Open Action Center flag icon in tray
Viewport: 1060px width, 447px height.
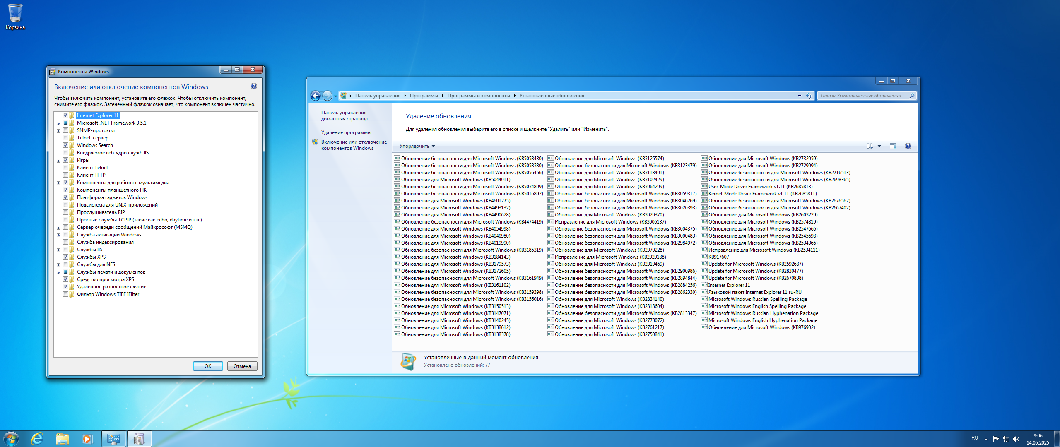click(996, 439)
